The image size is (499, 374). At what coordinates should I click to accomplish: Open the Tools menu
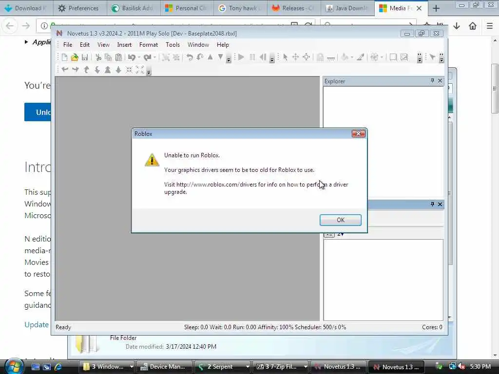[x=173, y=45]
